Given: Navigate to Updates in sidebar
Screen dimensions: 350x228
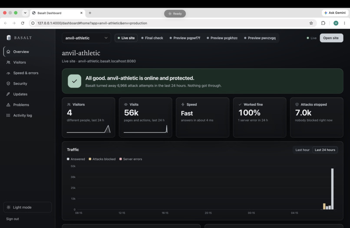Looking at the screenshot, I should (27, 94).
